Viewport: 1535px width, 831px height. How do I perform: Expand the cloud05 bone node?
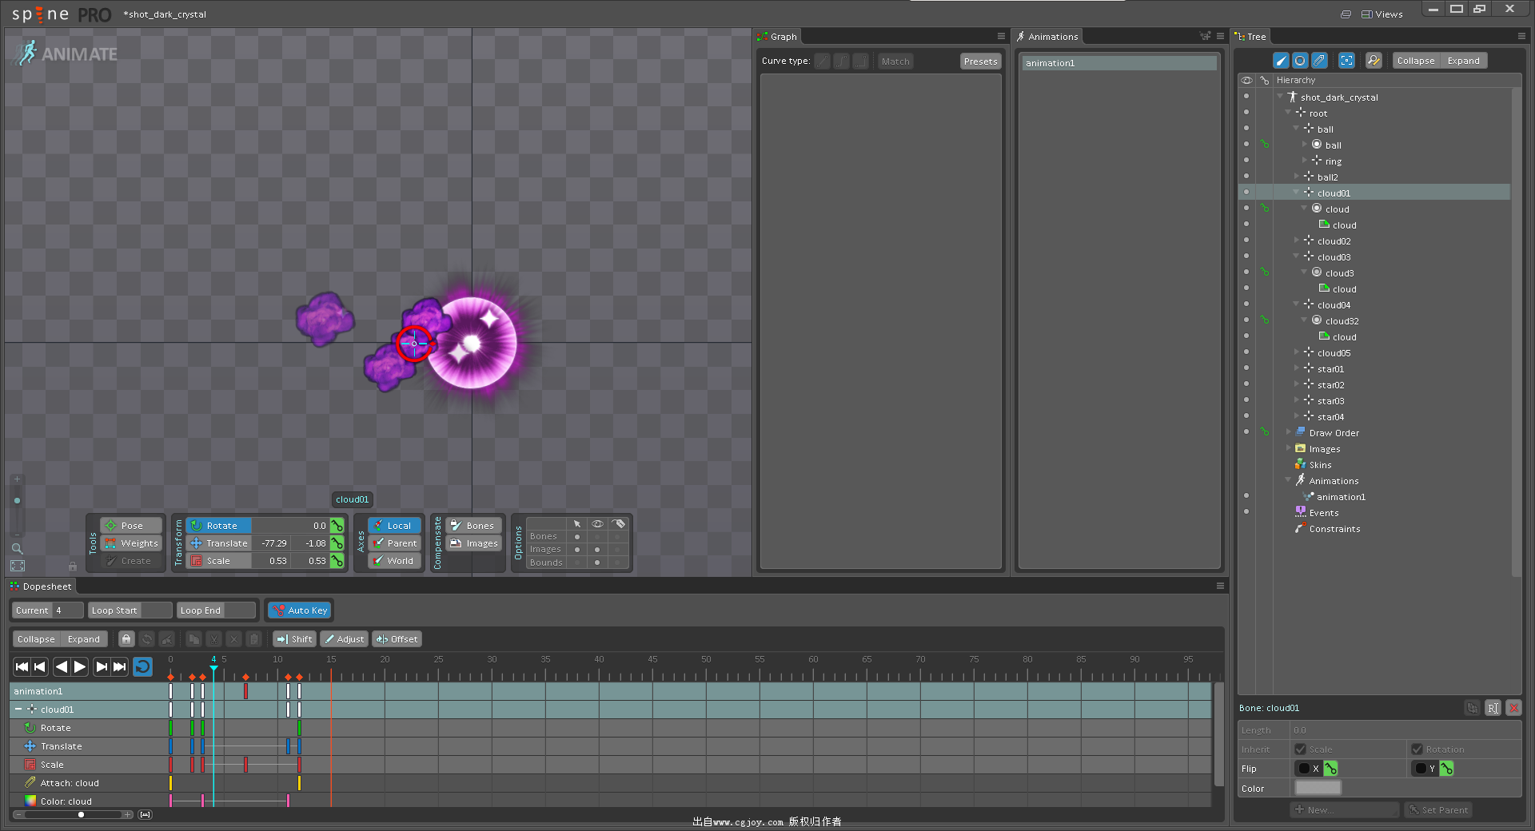pos(1297,352)
